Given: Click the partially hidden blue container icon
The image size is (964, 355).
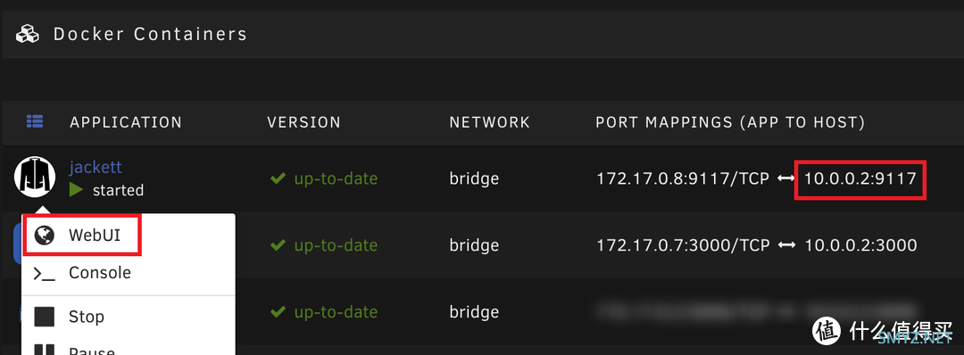Looking at the screenshot, I should click(x=17, y=244).
